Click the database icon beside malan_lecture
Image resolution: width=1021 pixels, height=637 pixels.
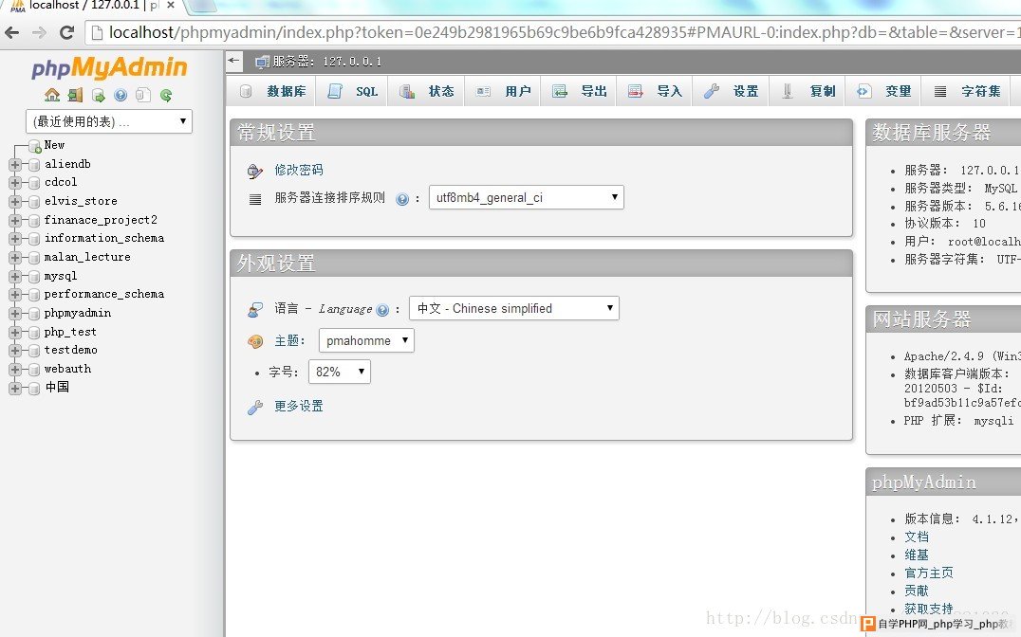click(34, 258)
